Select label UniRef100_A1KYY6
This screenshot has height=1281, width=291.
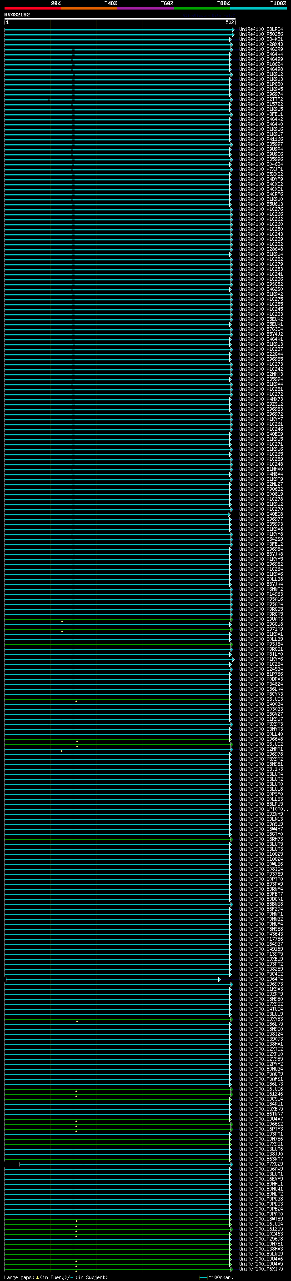[261, 659]
